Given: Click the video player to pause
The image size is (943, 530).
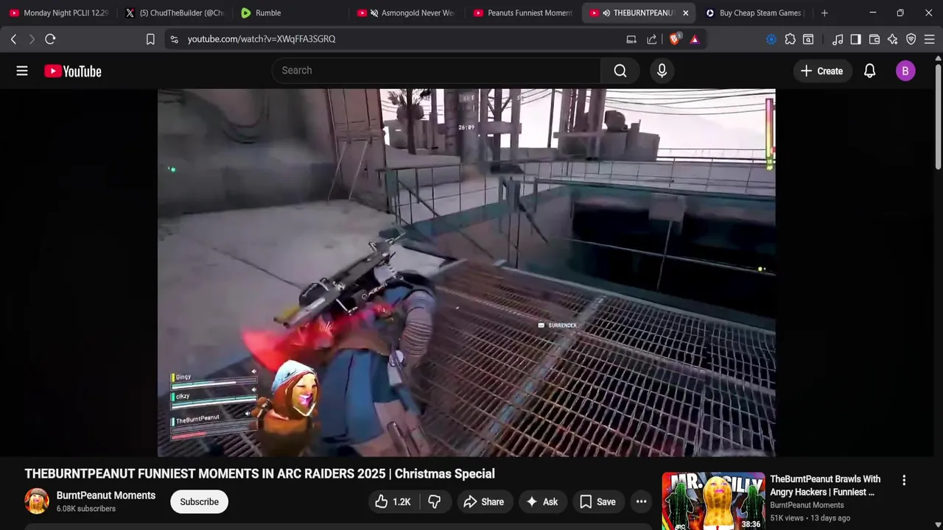Looking at the screenshot, I should click(x=466, y=272).
